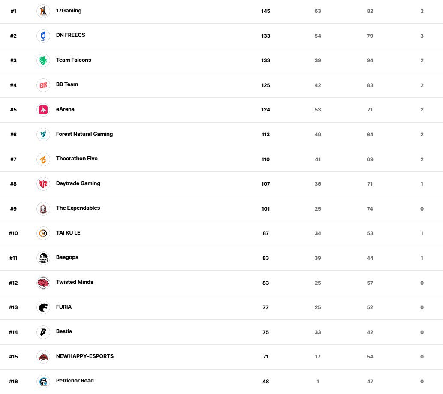
Task: Click the Daytrade Gaming red logo
Action: (43, 184)
